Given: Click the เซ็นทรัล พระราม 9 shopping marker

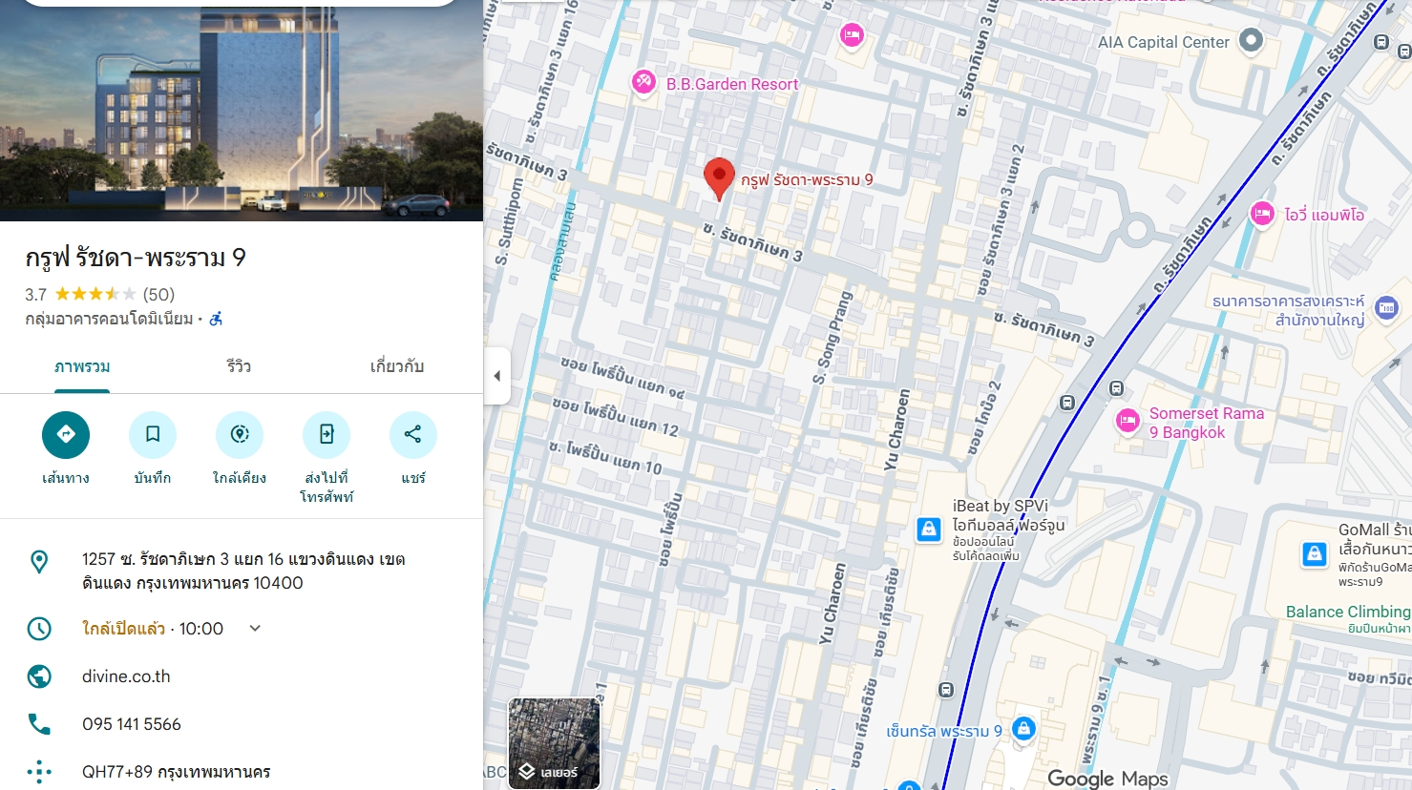Looking at the screenshot, I should point(1023,730).
